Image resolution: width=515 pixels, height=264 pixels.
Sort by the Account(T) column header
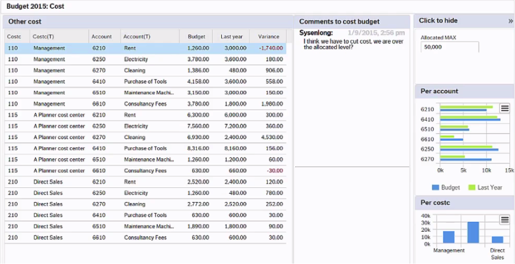pos(150,37)
